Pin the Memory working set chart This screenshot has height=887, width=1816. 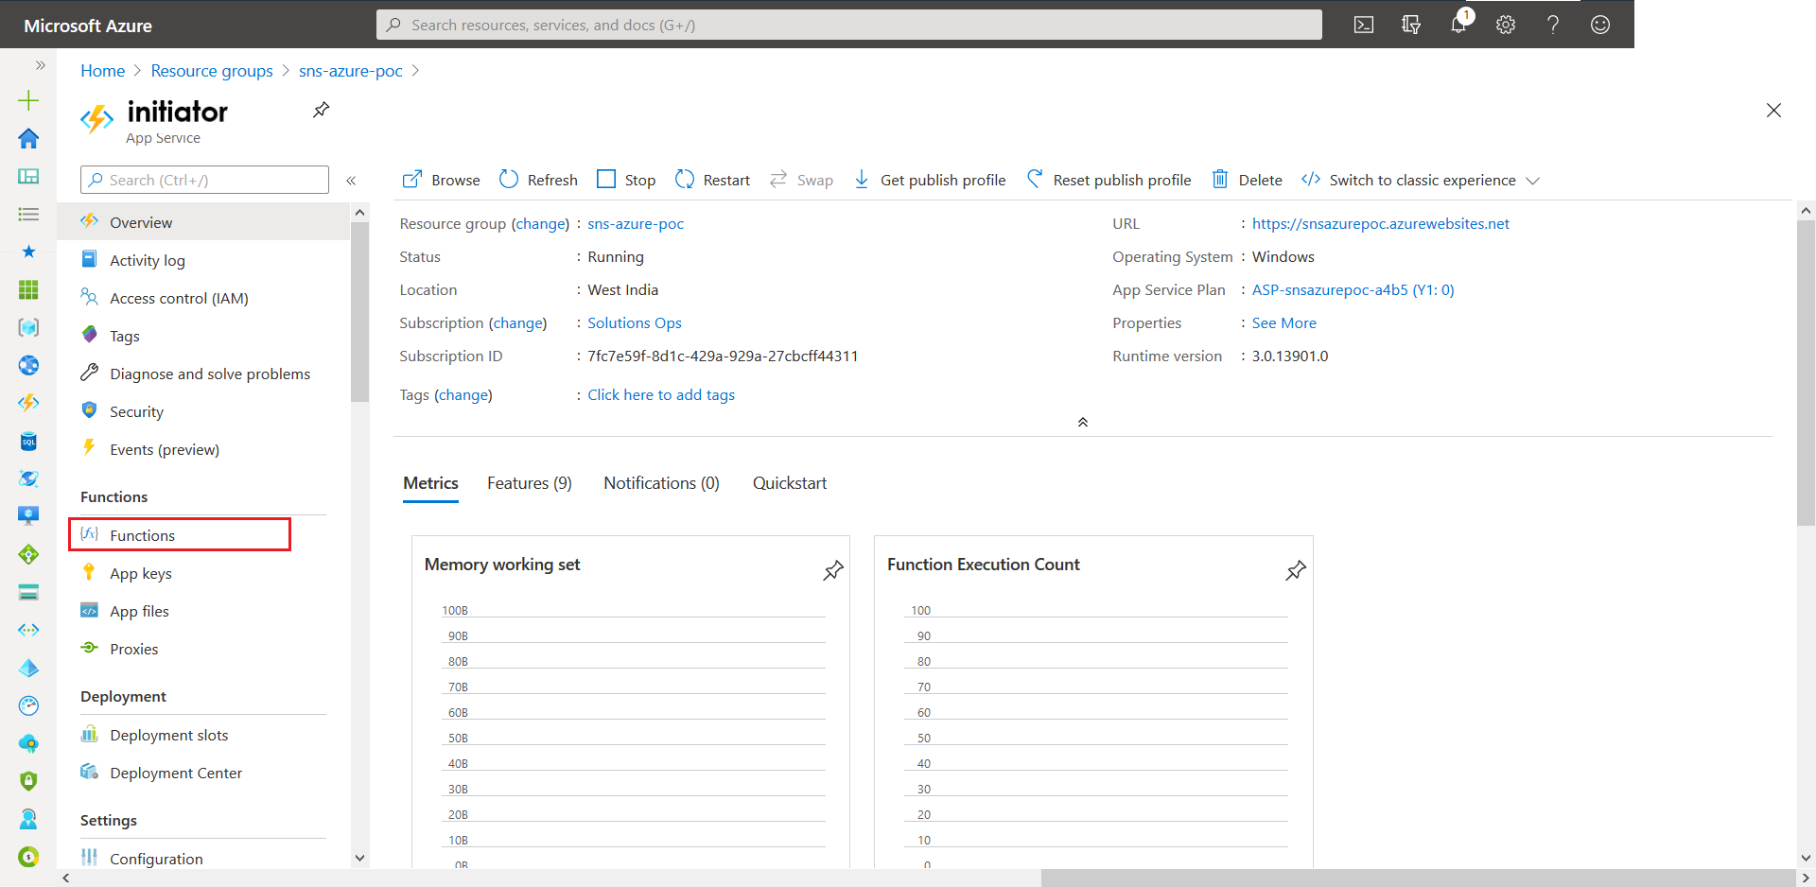(x=833, y=570)
